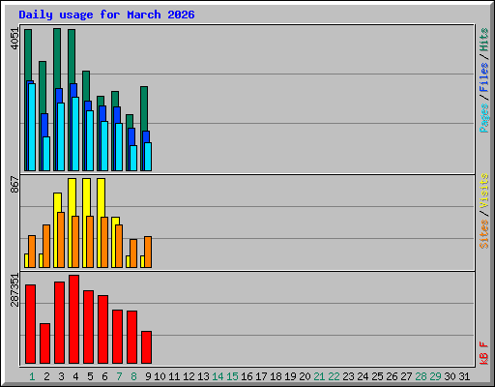Click weekend day label '15'
The height and width of the screenshot is (387, 495).
232,376
